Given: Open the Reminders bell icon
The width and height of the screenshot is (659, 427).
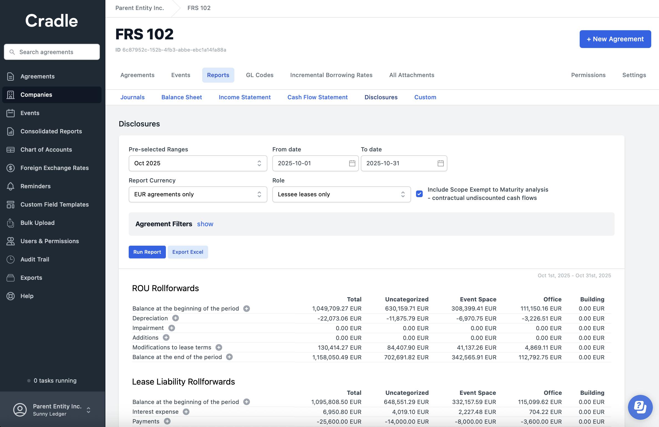Looking at the screenshot, I should pos(11,186).
